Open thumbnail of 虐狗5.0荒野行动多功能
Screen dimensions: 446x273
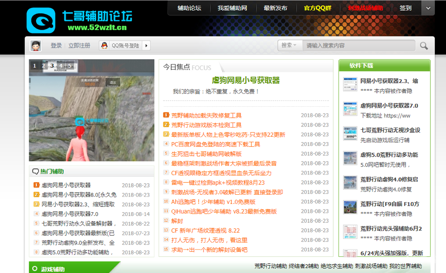click(350, 158)
